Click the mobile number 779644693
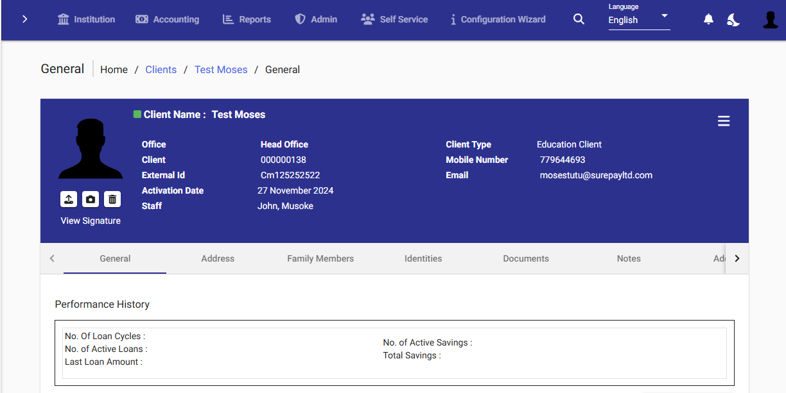This screenshot has width=786, height=393. [x=563, y=160]
